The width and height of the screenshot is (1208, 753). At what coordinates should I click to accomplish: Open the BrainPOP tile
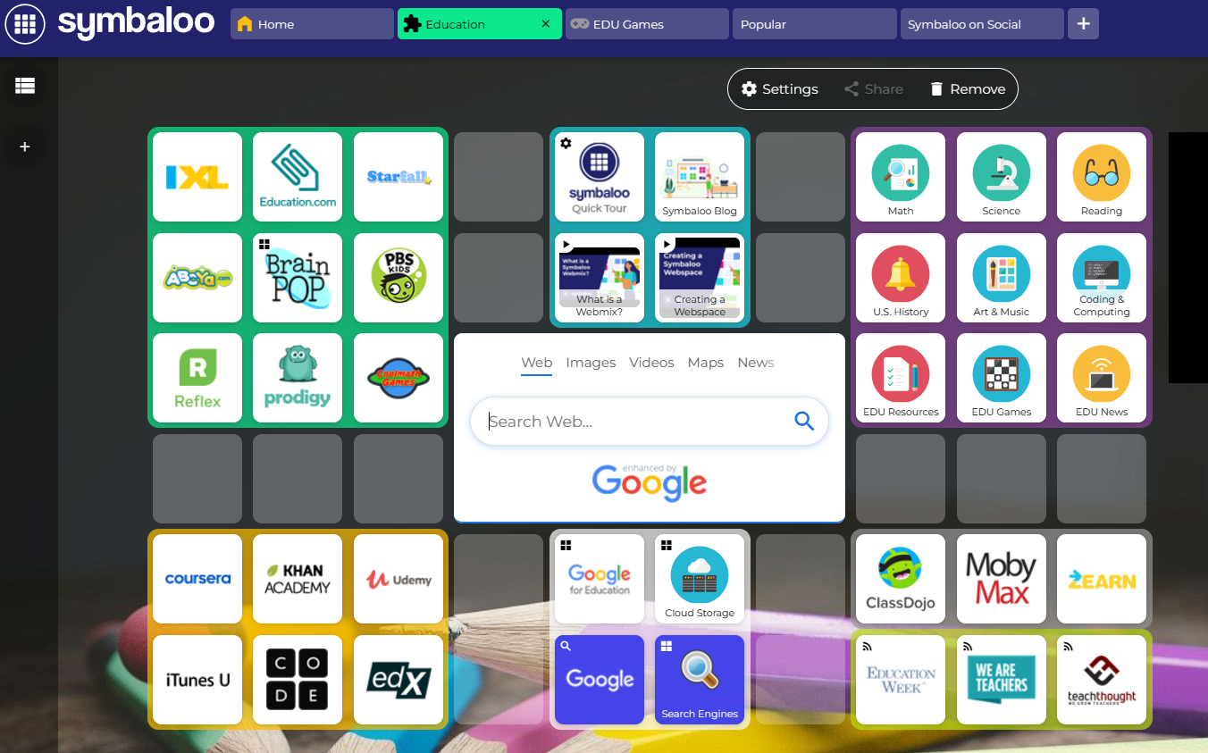(x=298, y=278)
